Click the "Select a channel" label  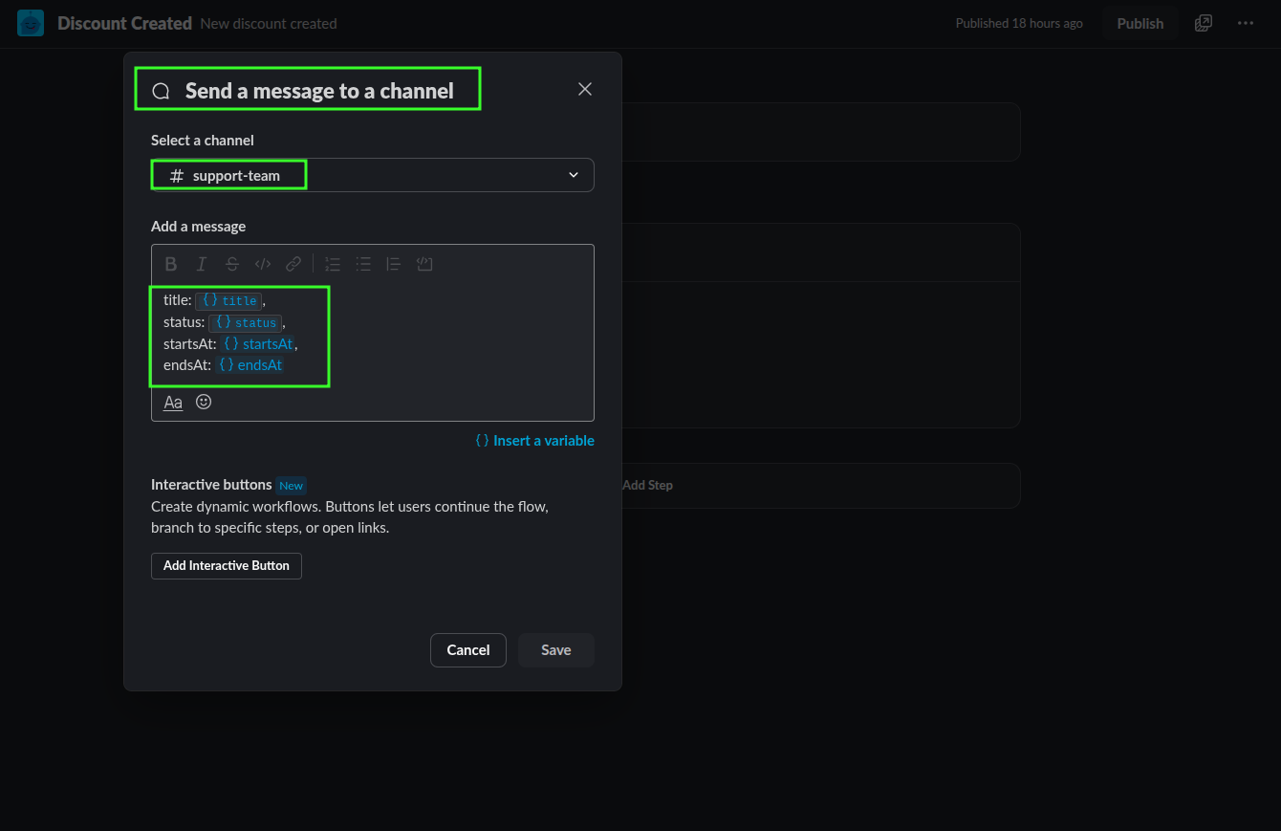pos(203,141)
